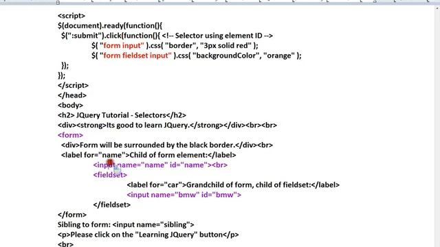Click the '</script>' closing tag line
This screenshot has width=440, height=247.
point(73,85)
